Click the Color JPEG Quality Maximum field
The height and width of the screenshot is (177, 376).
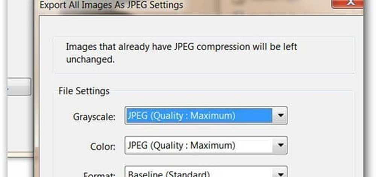[x=206, y=145]
